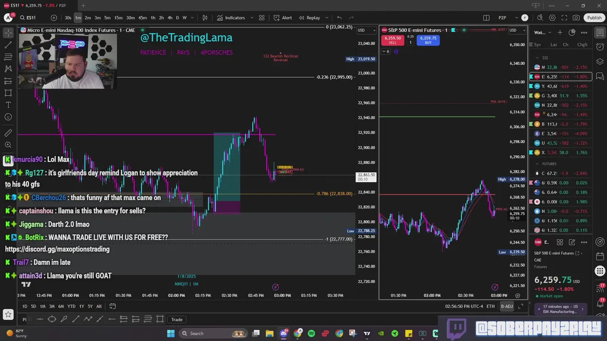Open watchlist advanced view pie icon
This screenshot has height=341, width=607.
pyautogui.click(x=572, y=32)
